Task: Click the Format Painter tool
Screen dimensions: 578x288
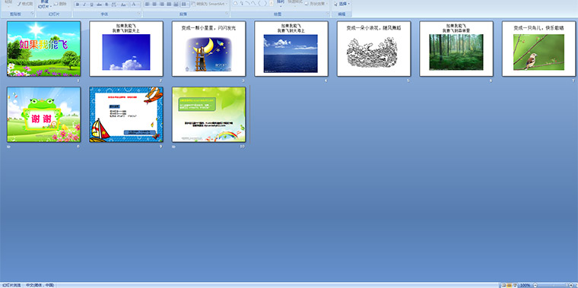Action: [25, 4]
